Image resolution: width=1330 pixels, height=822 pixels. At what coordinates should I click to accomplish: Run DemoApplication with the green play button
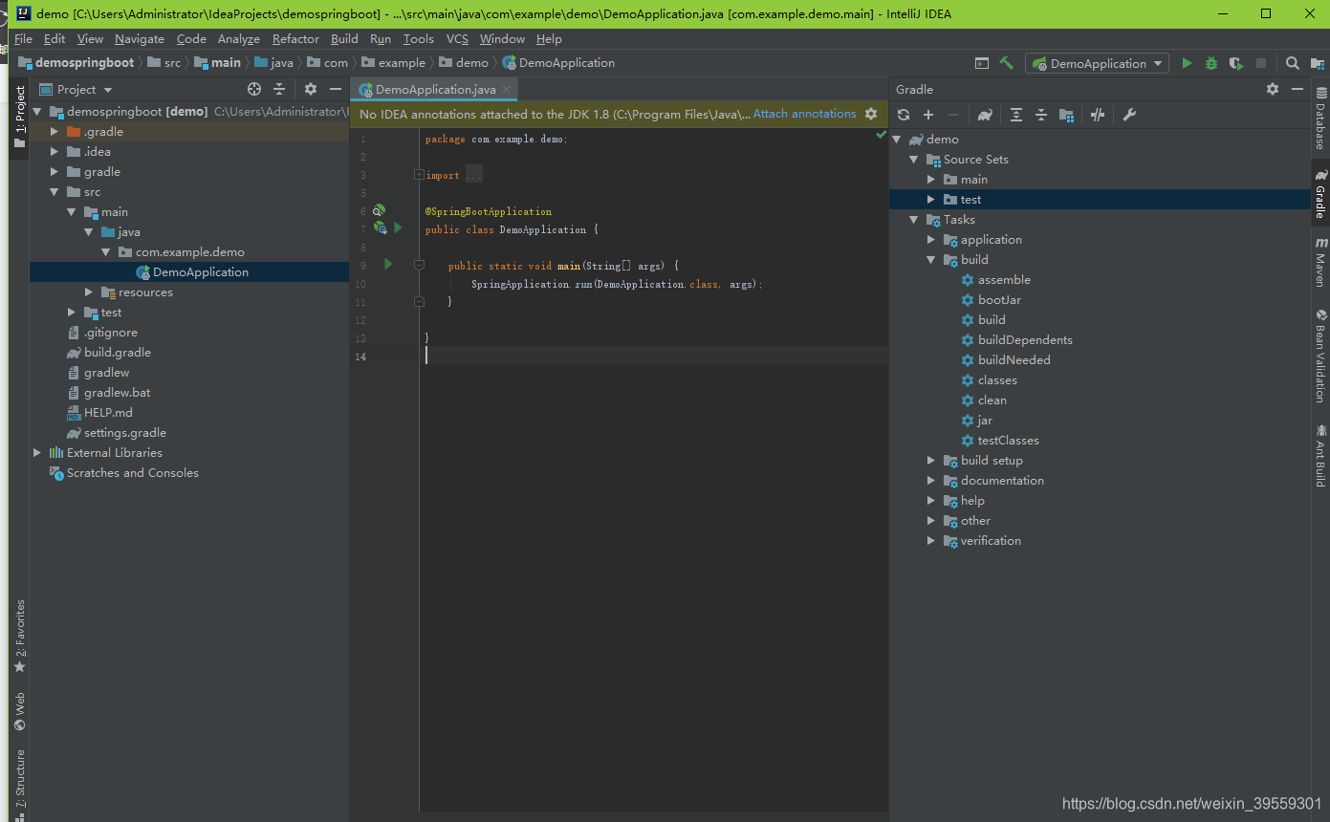coord(1187,63)
